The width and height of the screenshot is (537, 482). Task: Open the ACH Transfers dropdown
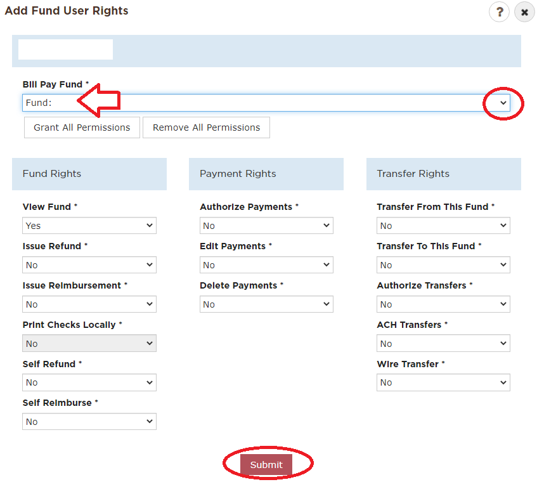443,343
